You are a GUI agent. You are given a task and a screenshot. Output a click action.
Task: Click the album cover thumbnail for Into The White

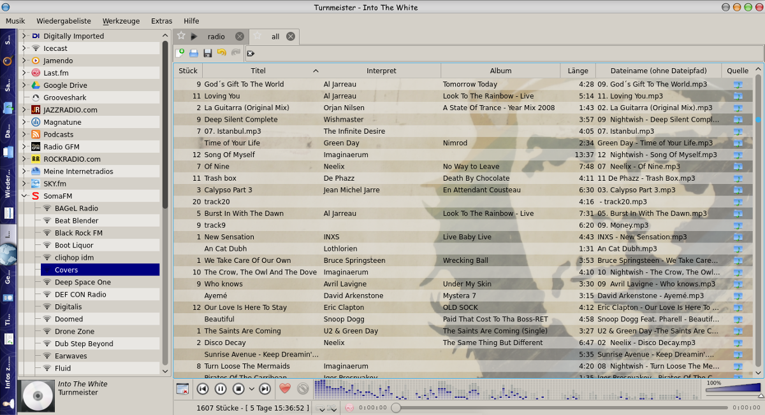tap(37, 396)
